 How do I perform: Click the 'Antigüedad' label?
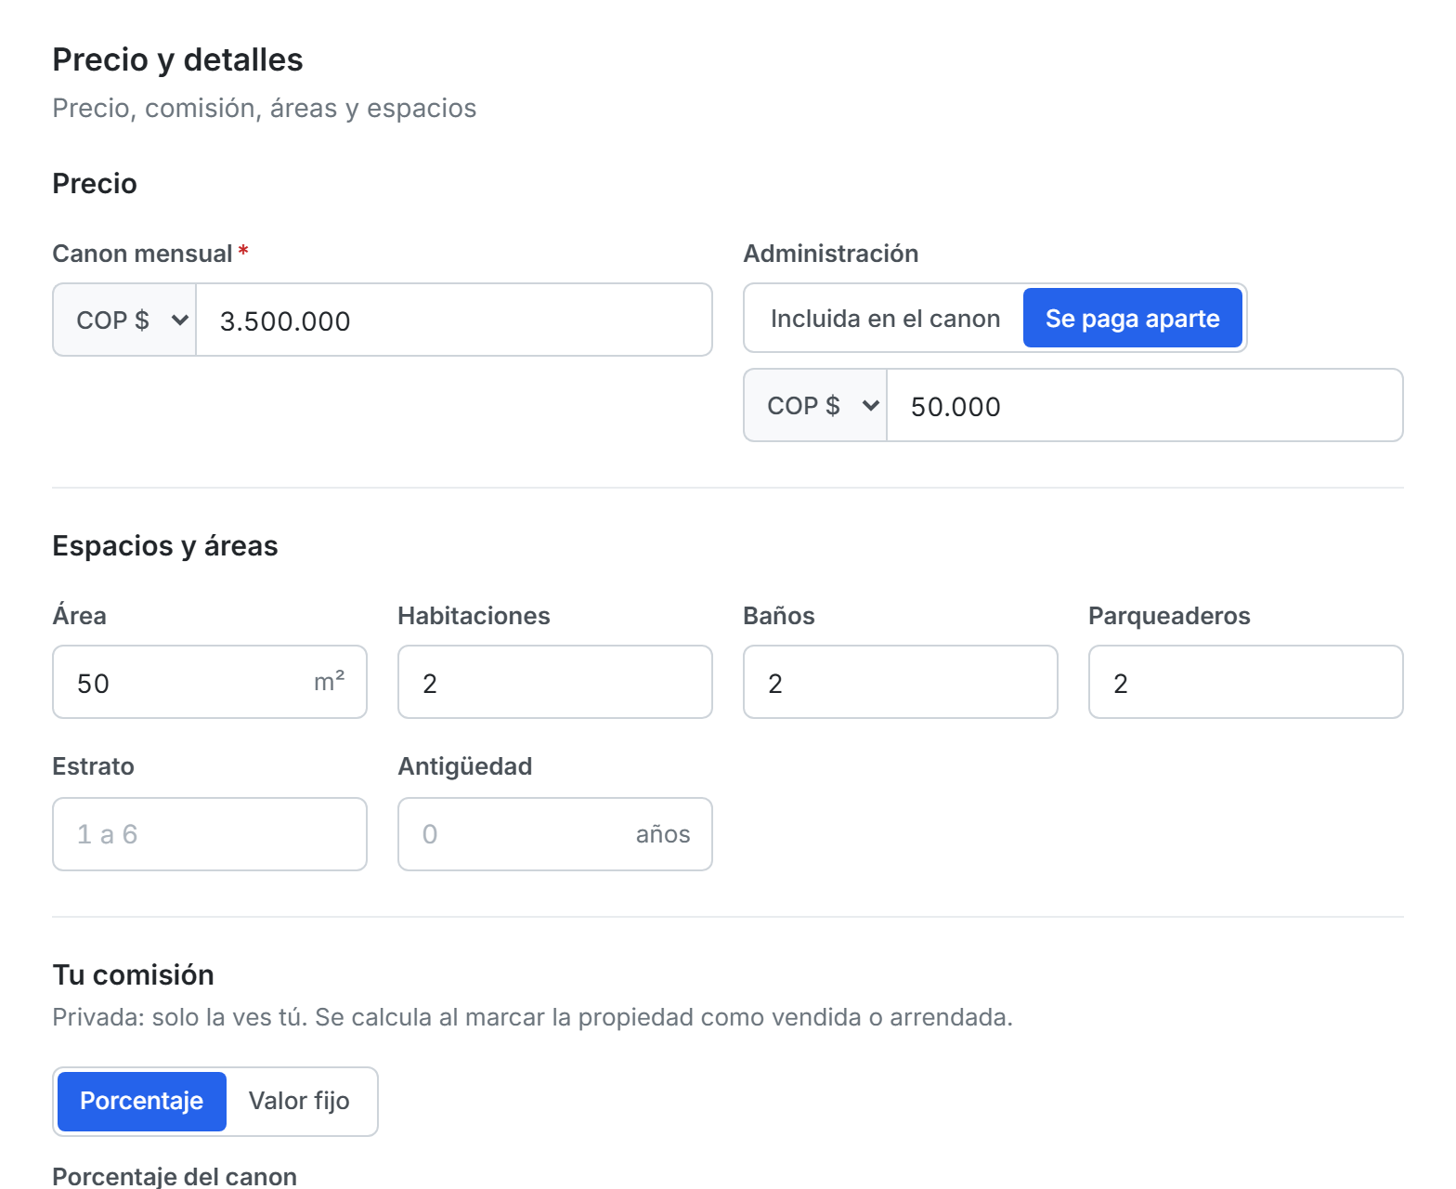465,766
